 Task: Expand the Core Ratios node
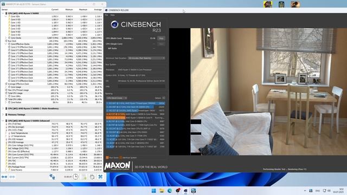(6, 102)
